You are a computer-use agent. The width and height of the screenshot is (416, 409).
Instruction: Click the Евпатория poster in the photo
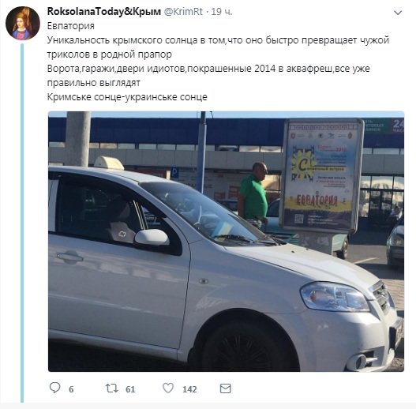tap(321, 175)
